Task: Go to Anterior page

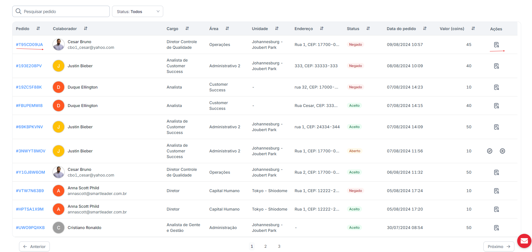Action: 34,246
